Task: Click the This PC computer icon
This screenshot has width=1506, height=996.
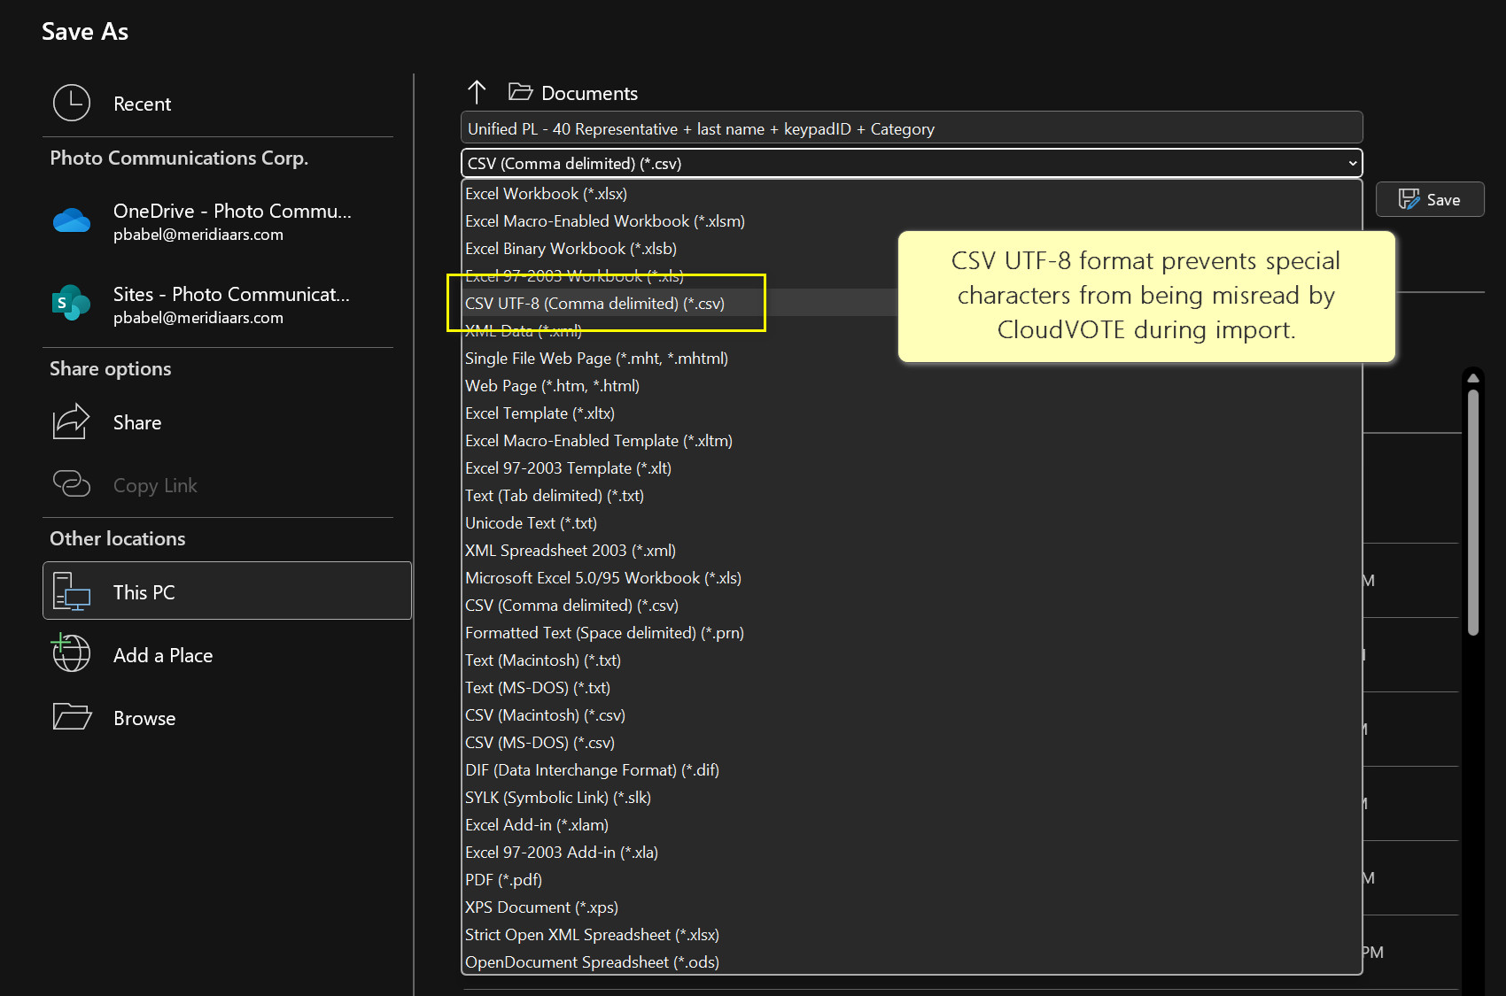Action: (72, 591)
